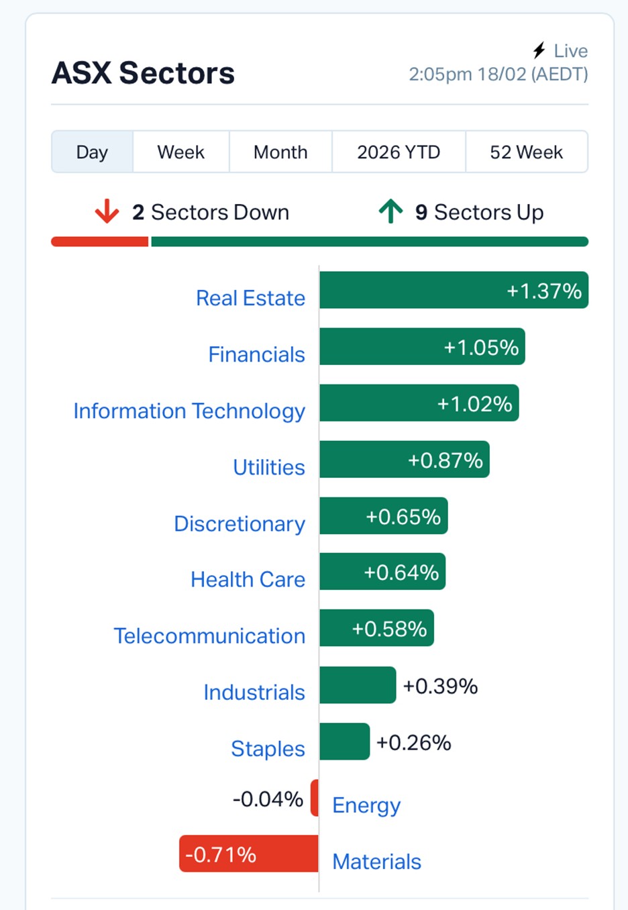
Task: Show the 2026 YTD view
Action: [399, 152]
